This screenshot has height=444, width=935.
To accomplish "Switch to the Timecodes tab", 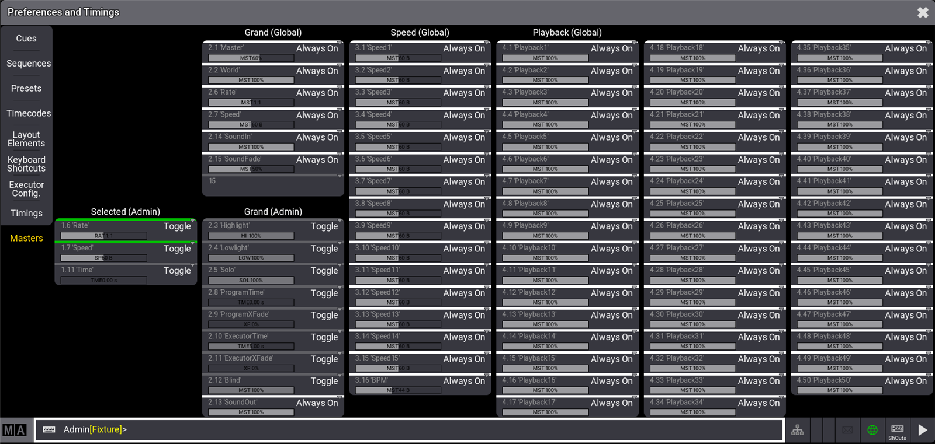I will pyautogui.click(x=28, y=113).
